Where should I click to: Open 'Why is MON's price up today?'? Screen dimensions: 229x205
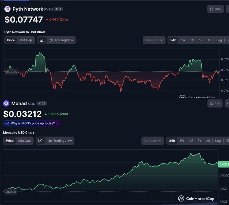coord(32,123)
